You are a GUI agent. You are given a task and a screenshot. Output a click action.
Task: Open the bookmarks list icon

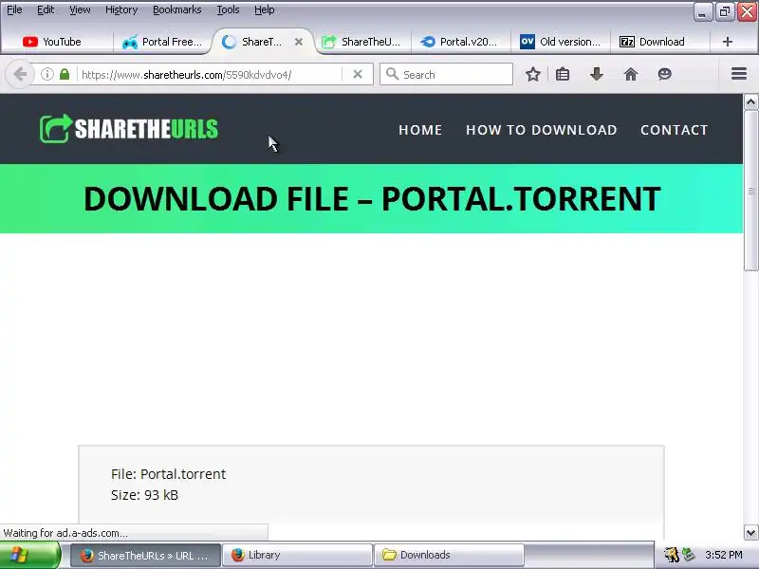click(x=563, y=75)
